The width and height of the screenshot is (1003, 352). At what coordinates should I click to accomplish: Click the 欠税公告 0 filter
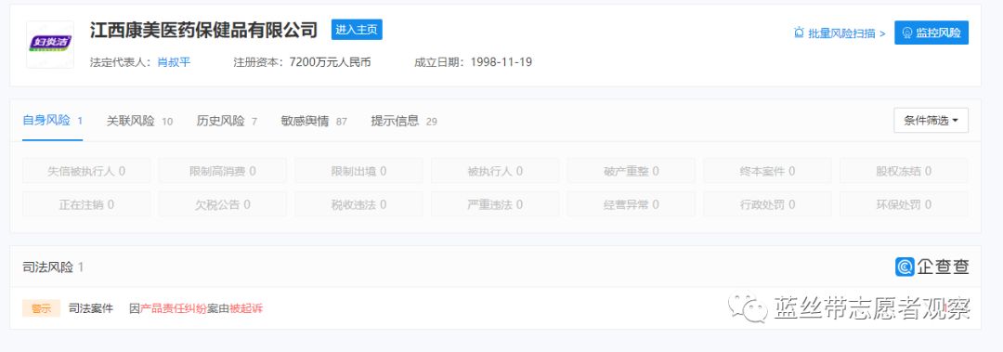(x=223, y=204)
